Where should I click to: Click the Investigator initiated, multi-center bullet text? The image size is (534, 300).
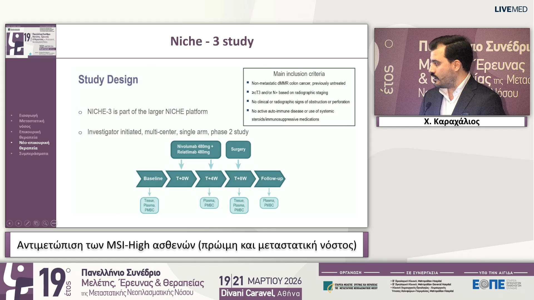tap(168, 132)
